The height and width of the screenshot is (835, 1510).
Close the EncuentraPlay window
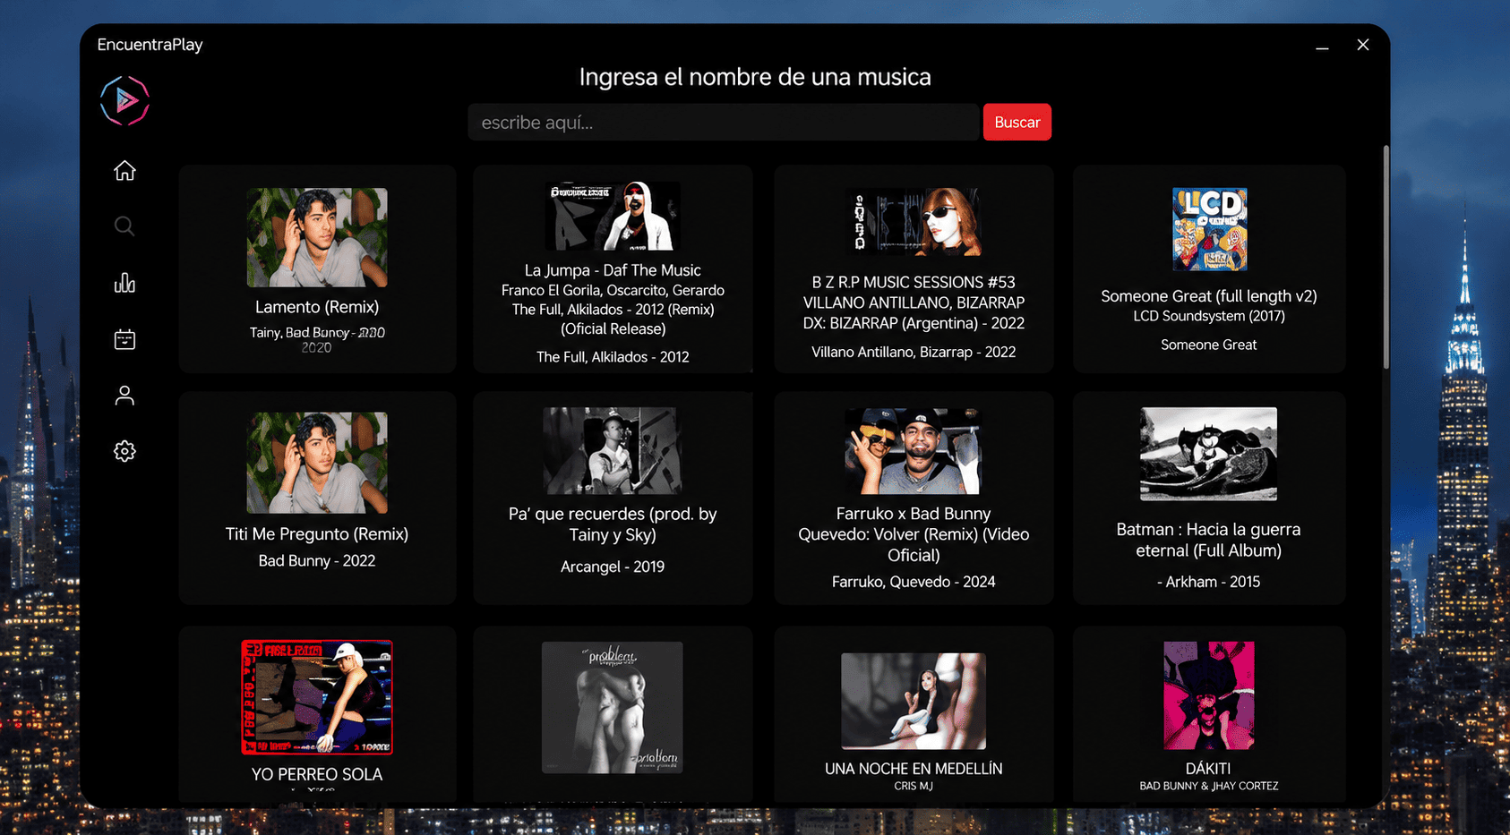point(1363,45)
